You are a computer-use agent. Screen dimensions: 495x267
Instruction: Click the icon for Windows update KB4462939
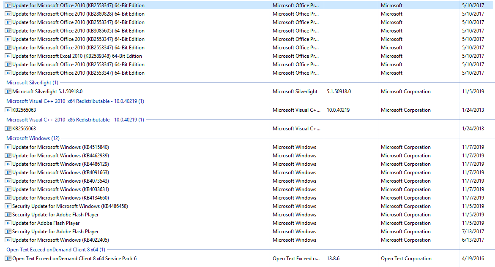click(8, 156)
